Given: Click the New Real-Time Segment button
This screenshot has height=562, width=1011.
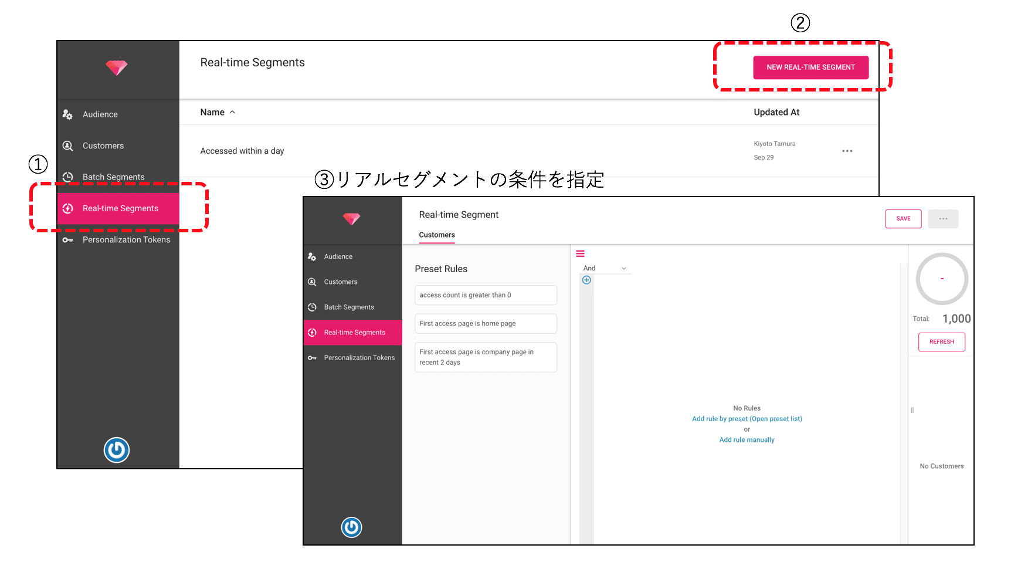Looking at the screenshot, I should 810,67.
